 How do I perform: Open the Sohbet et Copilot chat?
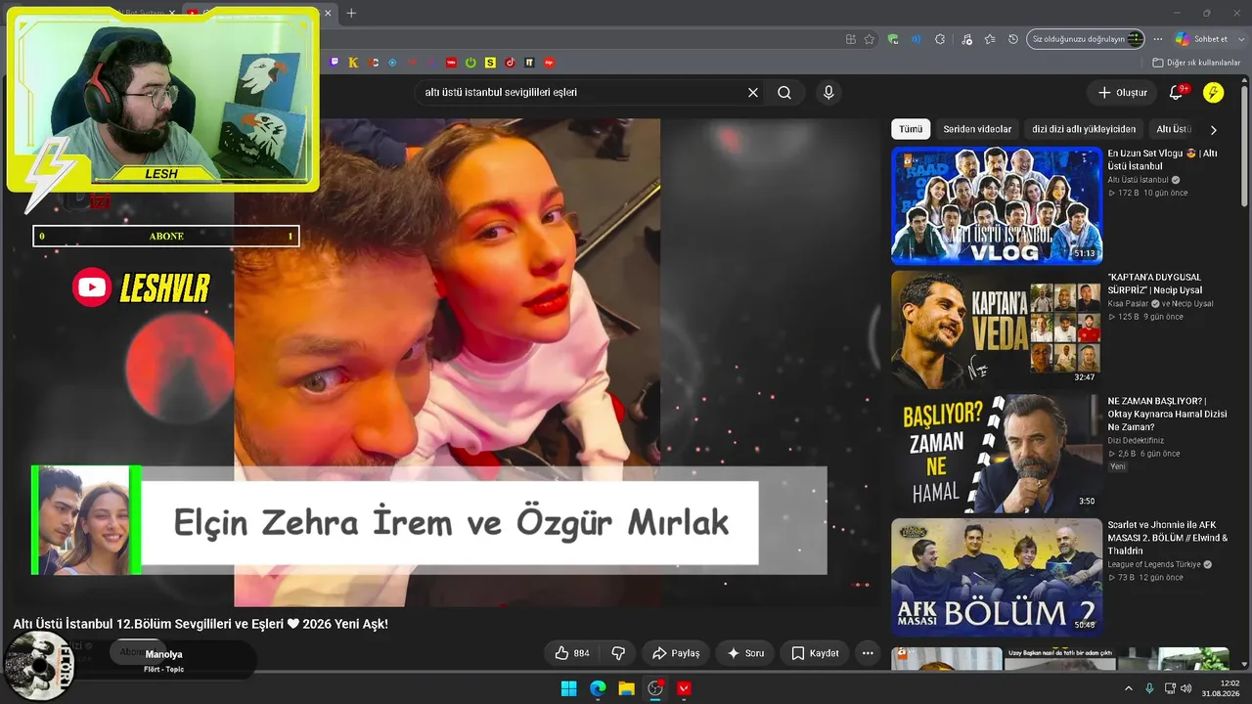pyautogui.click(x=1201, y=39)
